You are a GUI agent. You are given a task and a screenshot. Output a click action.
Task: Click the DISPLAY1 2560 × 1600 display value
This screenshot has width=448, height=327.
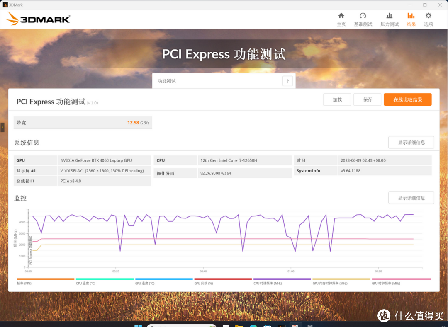[102, 171]
